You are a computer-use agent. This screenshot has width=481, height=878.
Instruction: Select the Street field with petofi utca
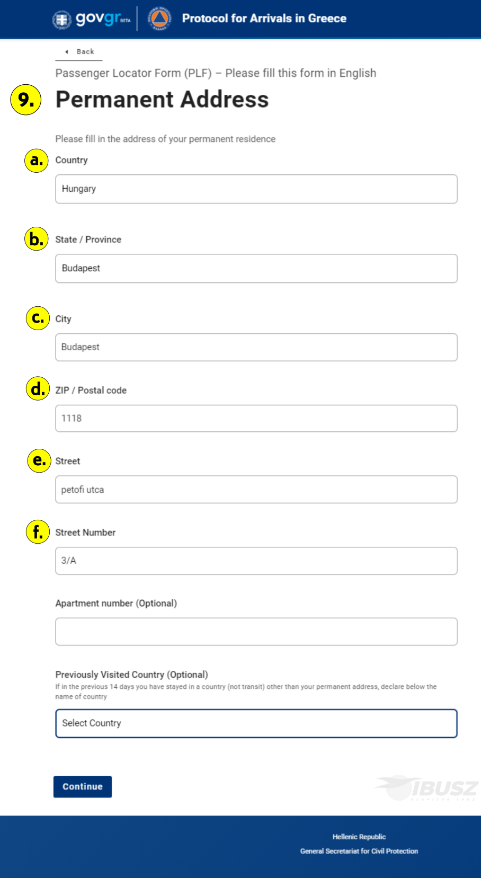click(256, 490)
